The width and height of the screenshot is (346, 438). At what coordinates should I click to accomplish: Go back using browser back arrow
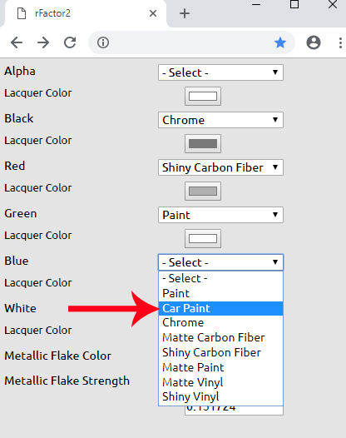[17, 42]
